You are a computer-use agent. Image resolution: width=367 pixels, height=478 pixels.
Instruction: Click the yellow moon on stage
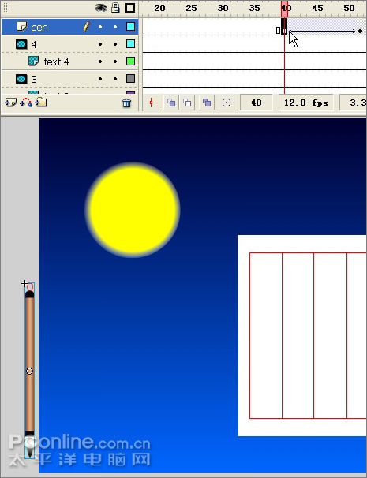[133, 210]
